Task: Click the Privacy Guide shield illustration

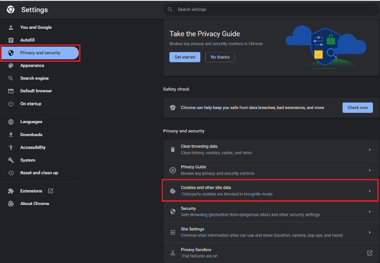Action: click(325, 47)
